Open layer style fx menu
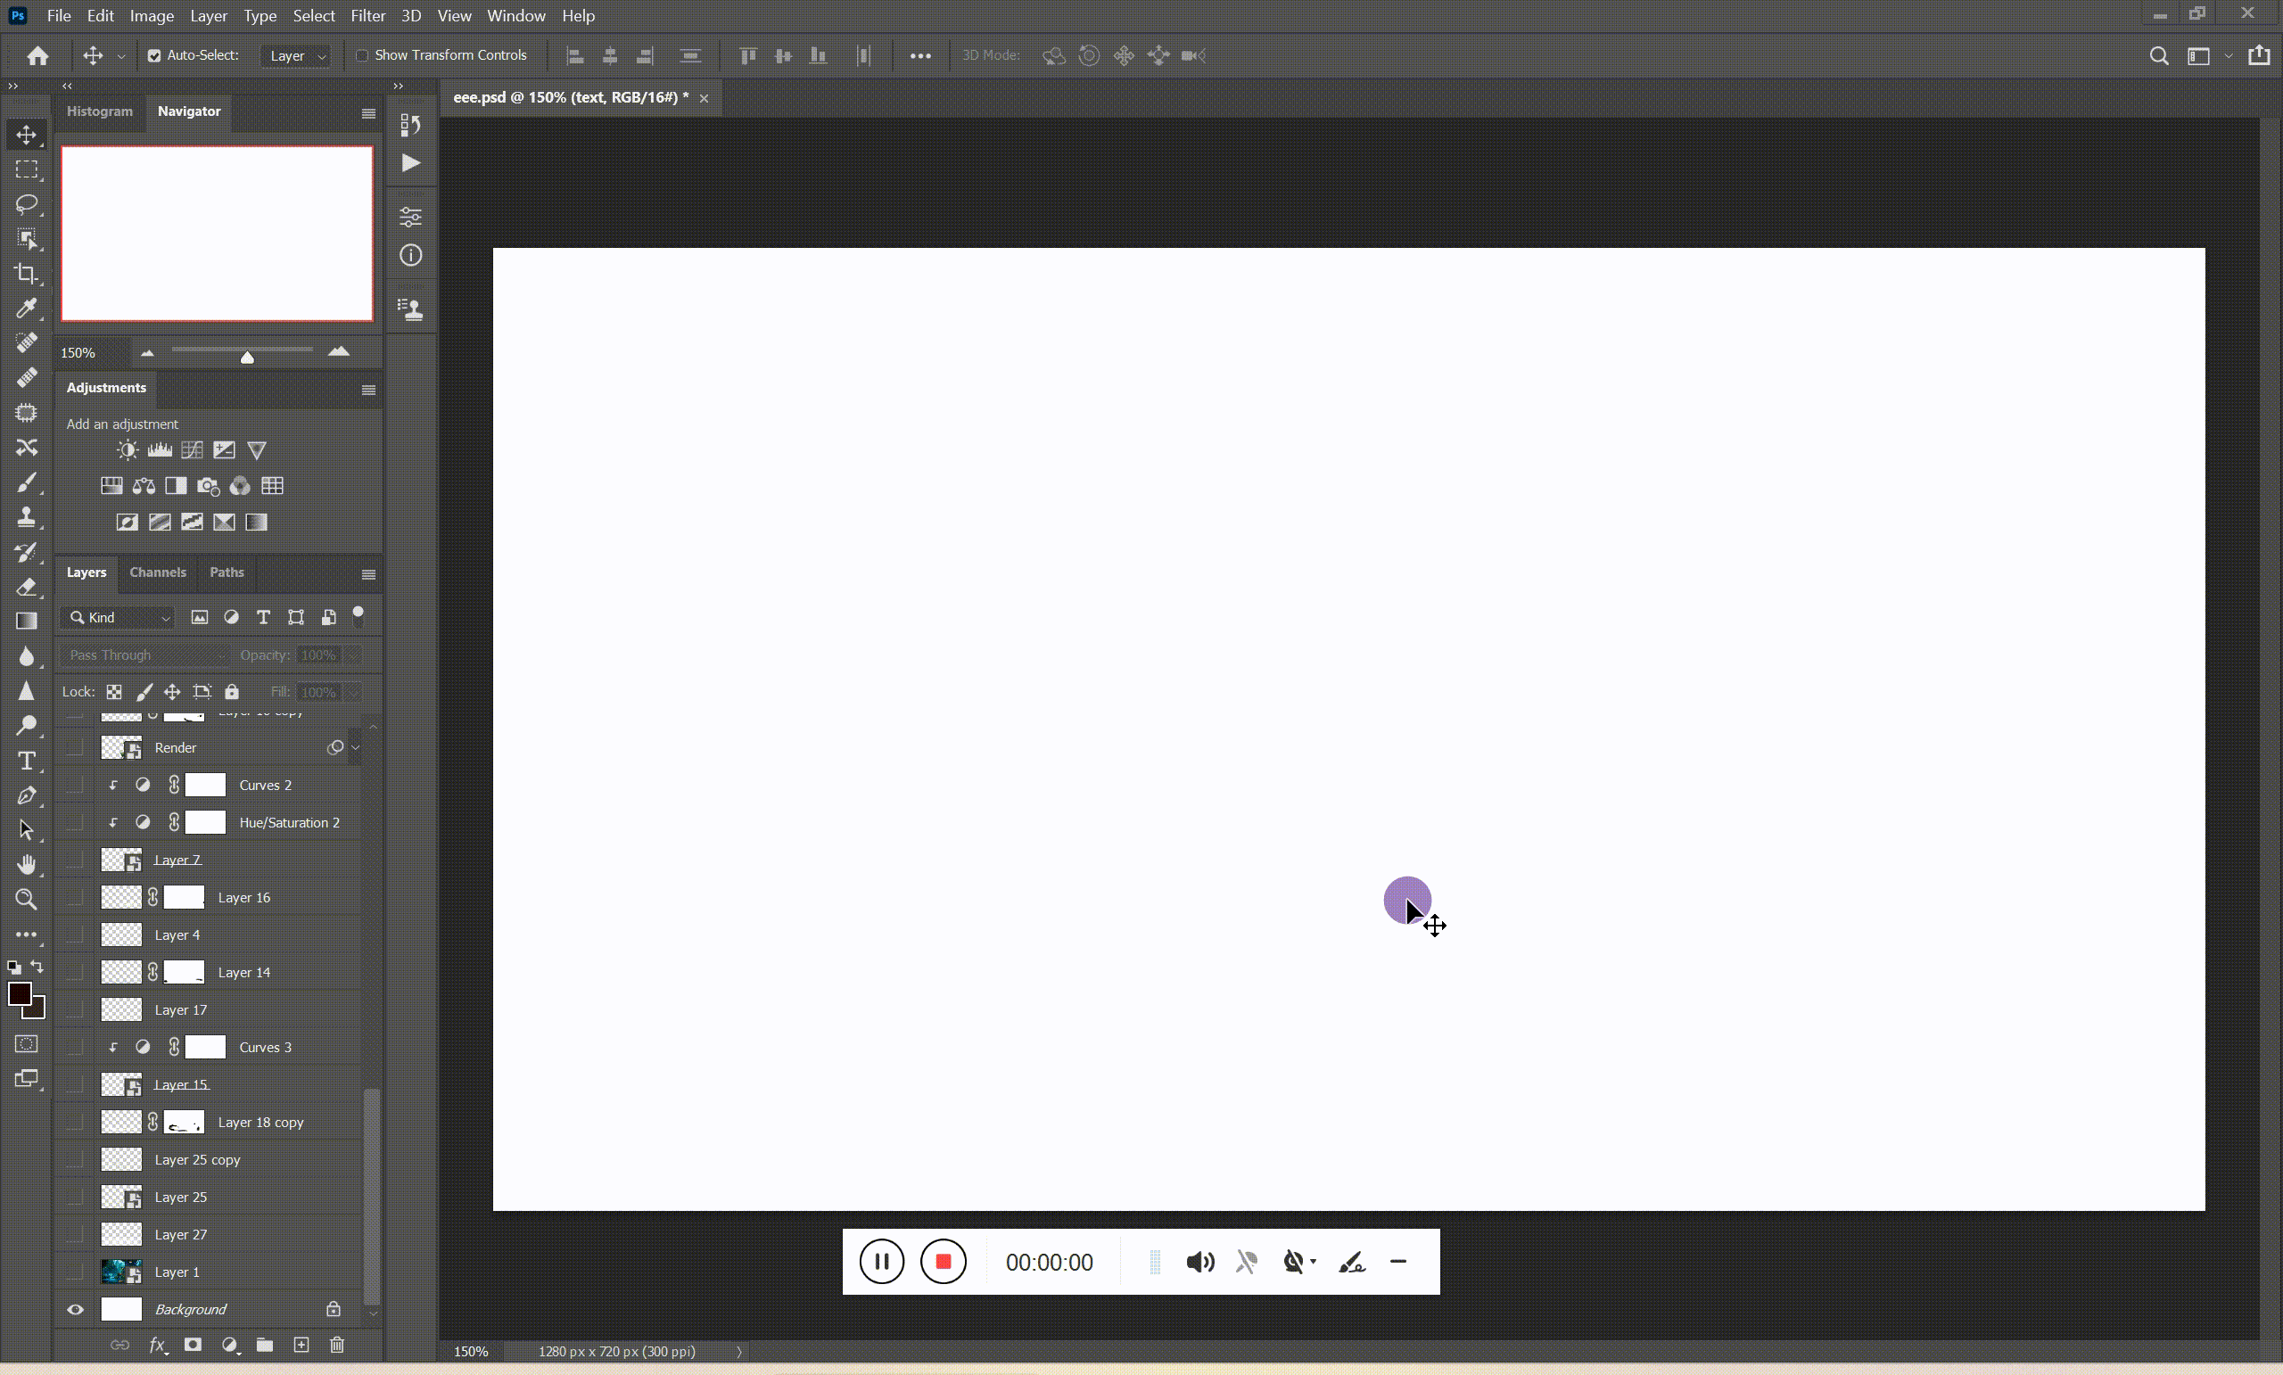The height and width of the screenshot is (1375, 2283). [159, 1345]
